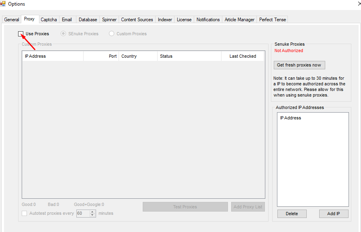
Task: Click the autotest minutes input field
Action: coord(83,214)
